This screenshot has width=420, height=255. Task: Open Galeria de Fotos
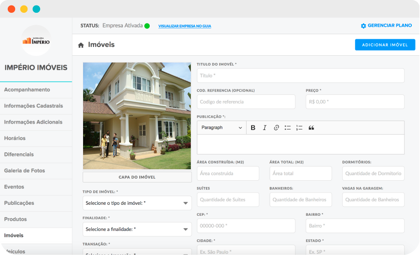click(x=36, y=171)
